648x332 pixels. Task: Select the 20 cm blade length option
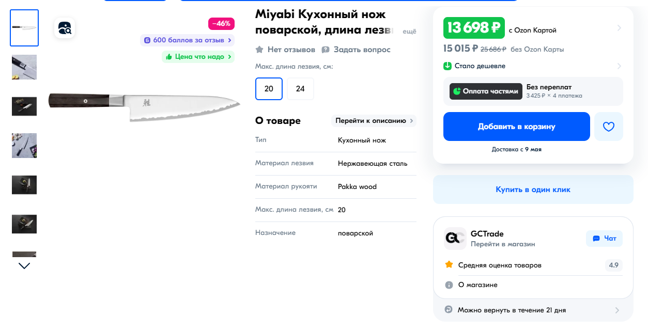[x=269, y=89]
